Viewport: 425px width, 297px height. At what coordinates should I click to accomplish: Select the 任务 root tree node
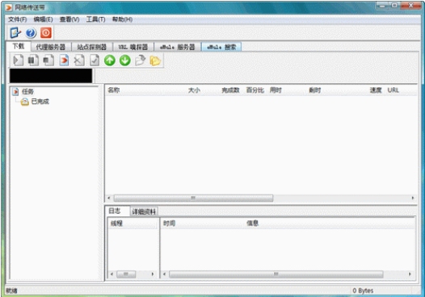click(27, 92)
